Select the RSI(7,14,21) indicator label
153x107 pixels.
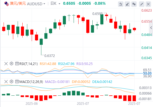(28, 64)
